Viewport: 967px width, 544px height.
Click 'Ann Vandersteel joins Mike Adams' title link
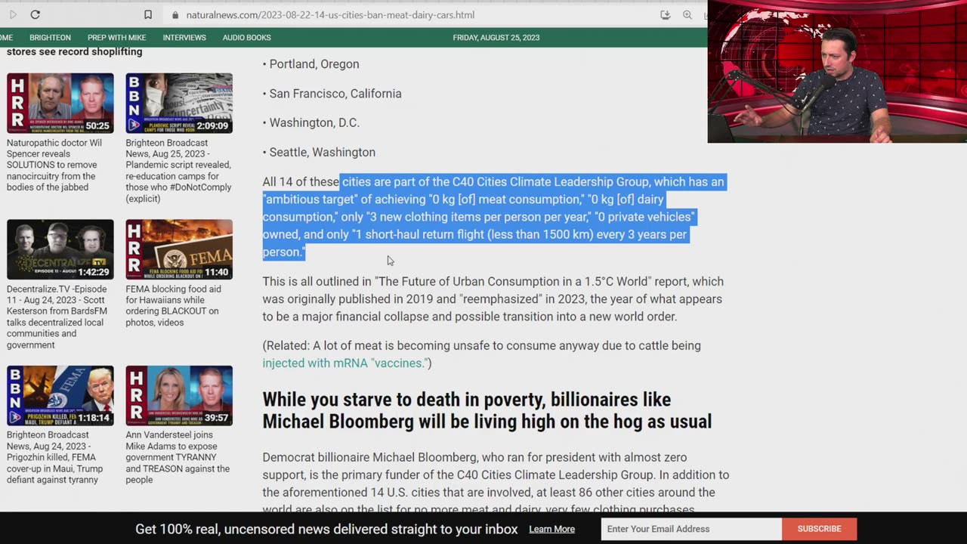178,458
